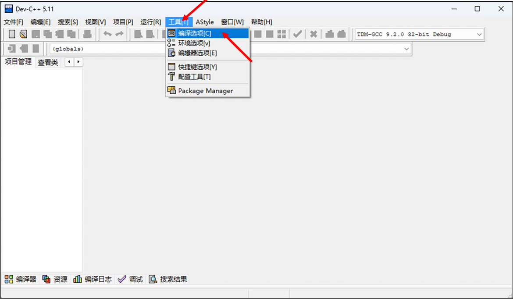Open the TDM-GCC compiler selection dropdown
This screenshot has height=299, width=513.
pyautogui.click(x=479, y=34)
